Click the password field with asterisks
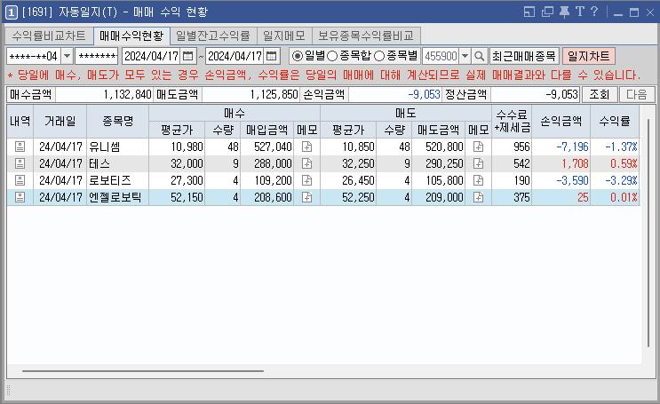Screen dimensions: 660x404 [x=97, y=56]
